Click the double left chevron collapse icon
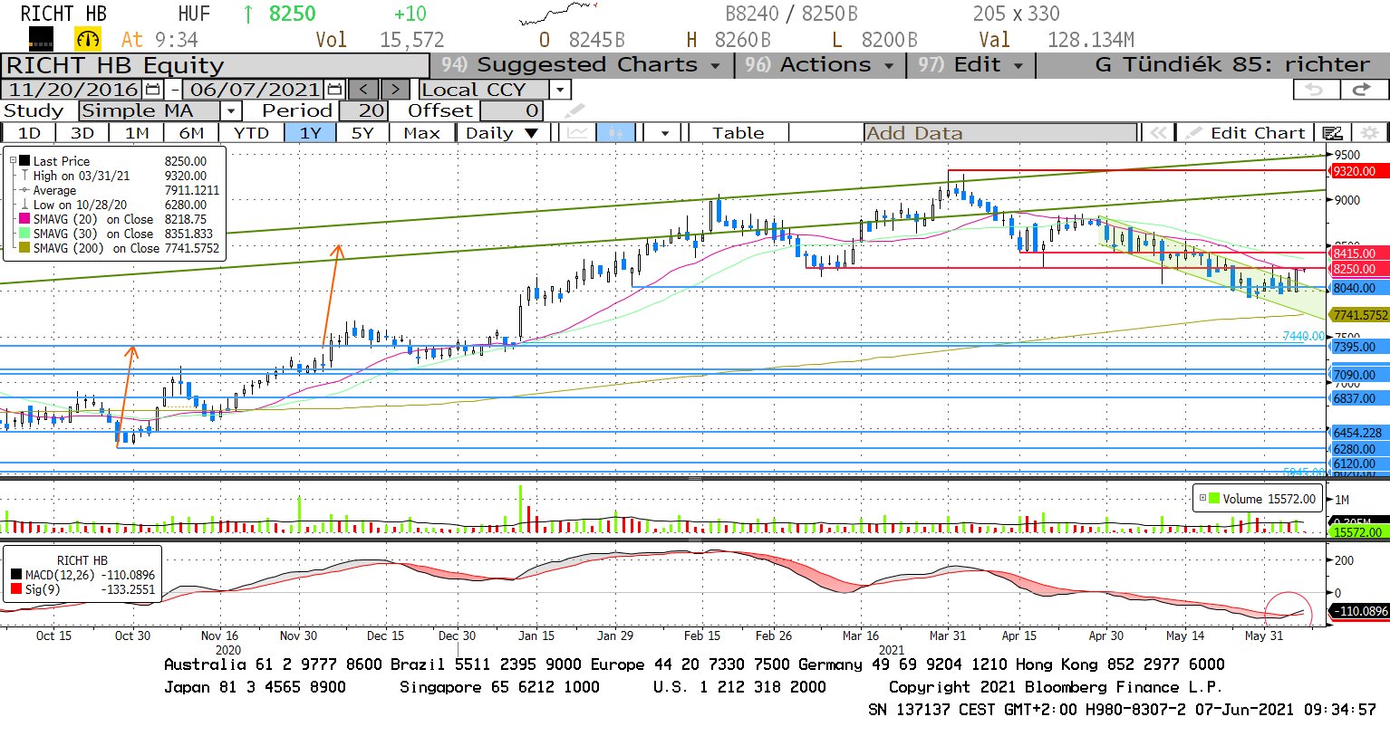The image size is (1390, 736). [1158, 133]
